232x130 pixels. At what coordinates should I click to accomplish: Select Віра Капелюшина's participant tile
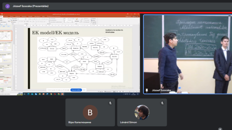pos(90,112)
